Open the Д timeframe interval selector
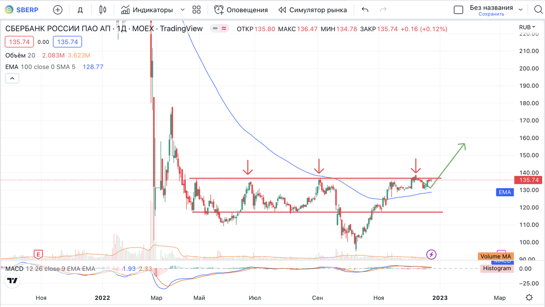Image resolution: width=545 pixels, height=307 pixels. pyautogui.click(x=80, y=10)
